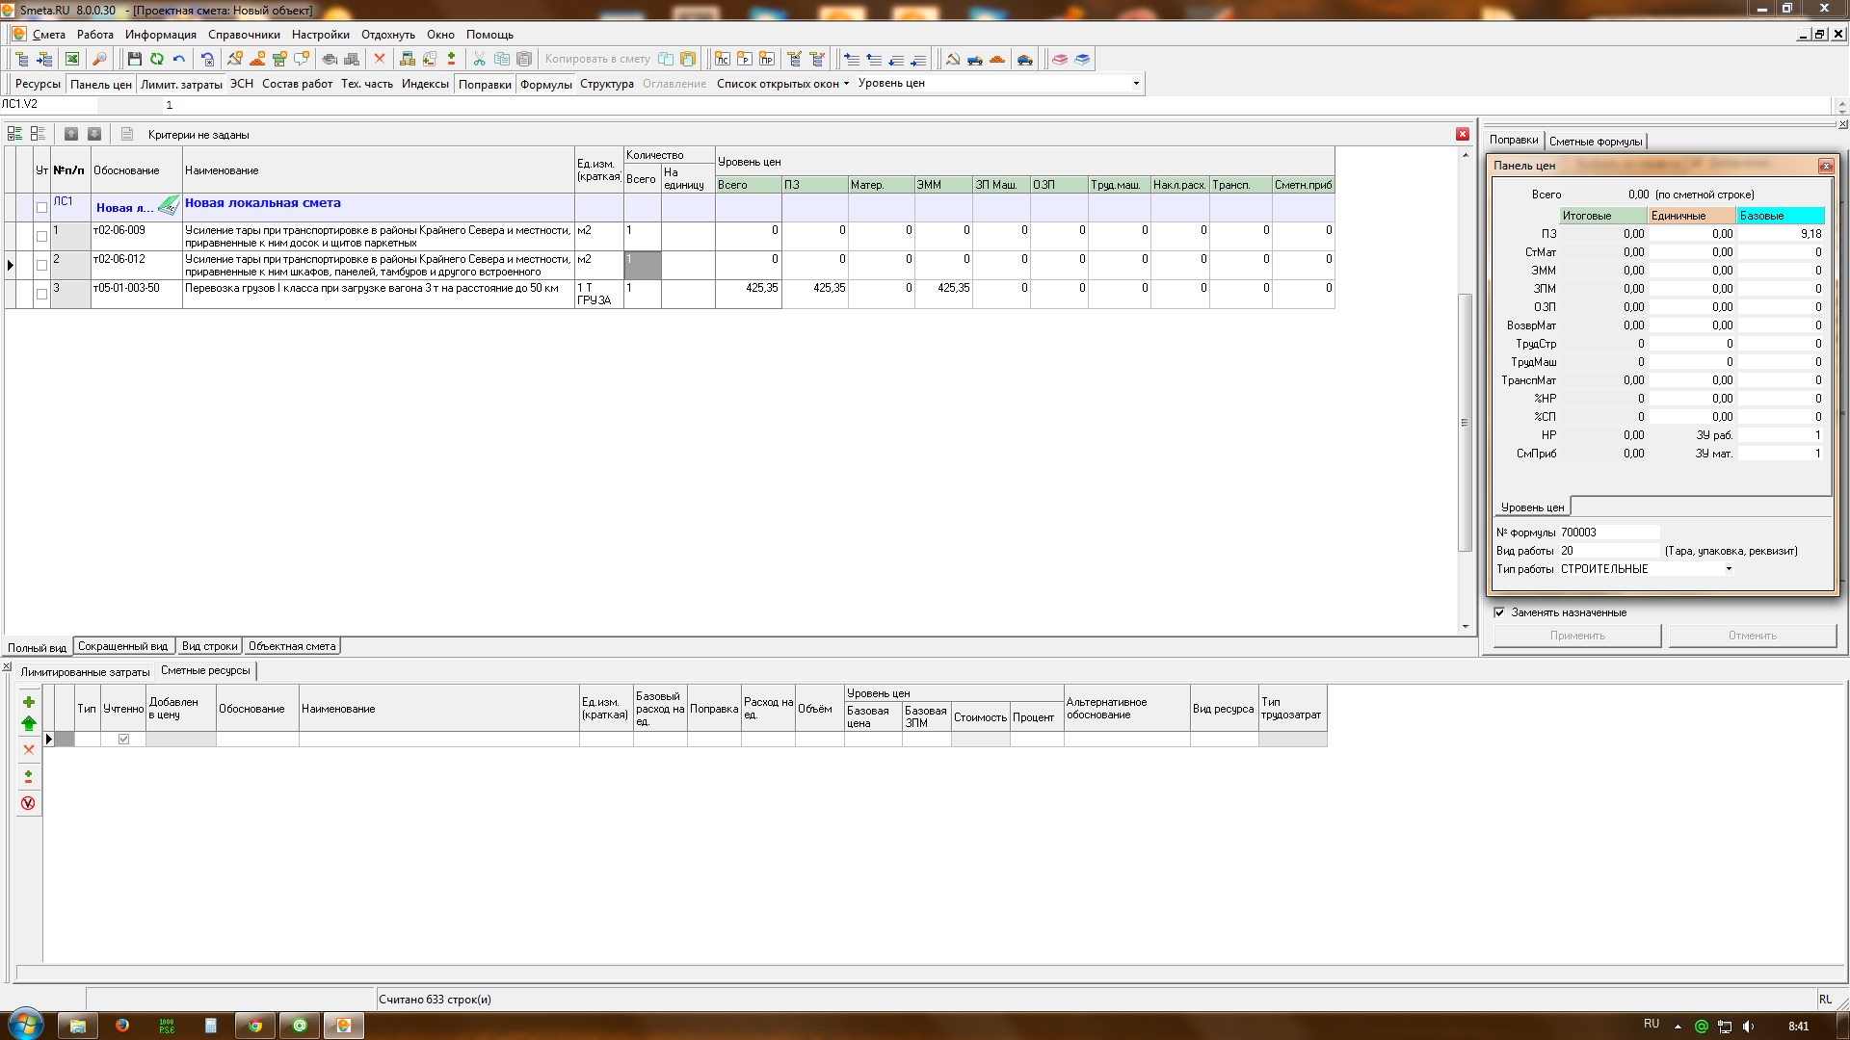Viewport: 1850px width, 1040px height.
Task: Click the magnifier search icon in toolbar
Action: (x=98, y=59)
